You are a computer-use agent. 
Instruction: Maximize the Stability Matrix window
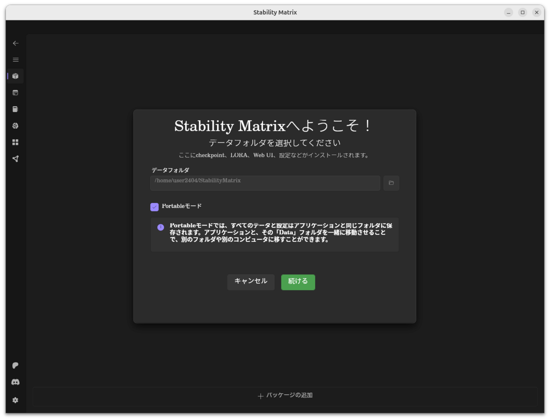(522, 12)
